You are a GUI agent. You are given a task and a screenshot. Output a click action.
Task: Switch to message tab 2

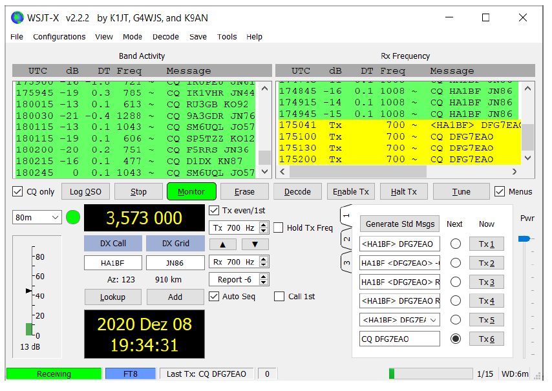[x=346, y=239]
